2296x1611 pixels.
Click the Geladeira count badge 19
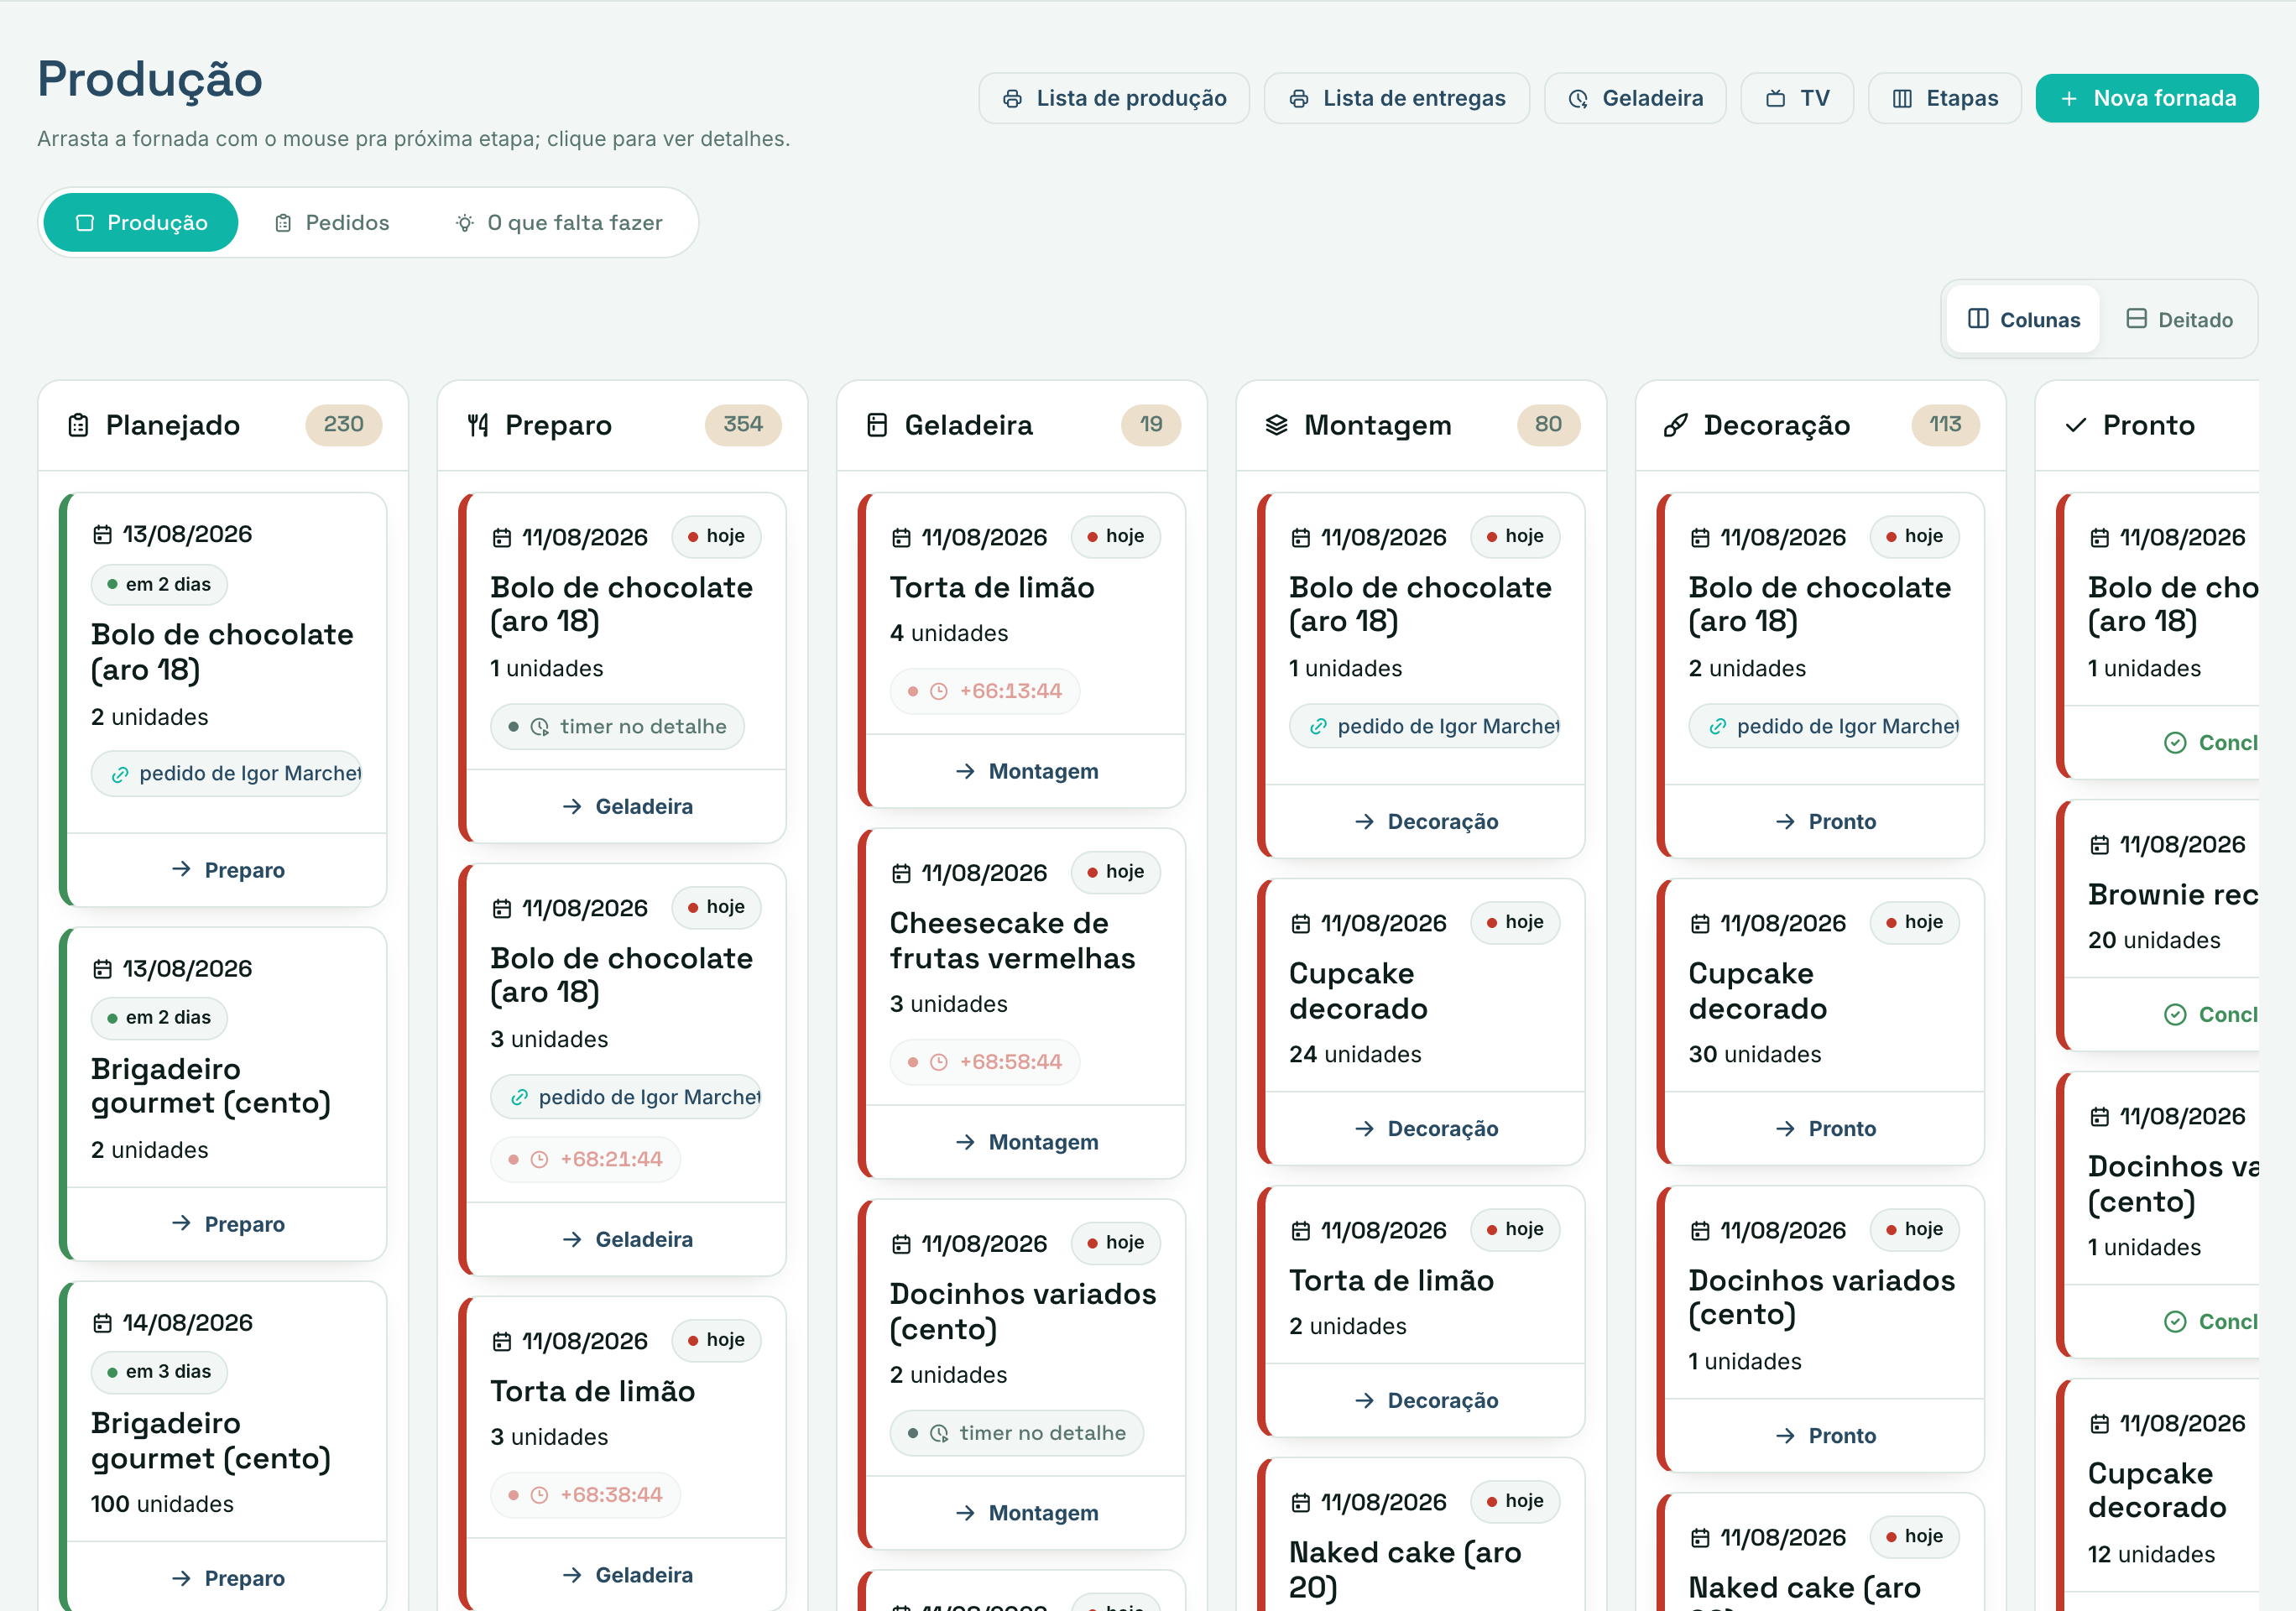click(1151, 425)
